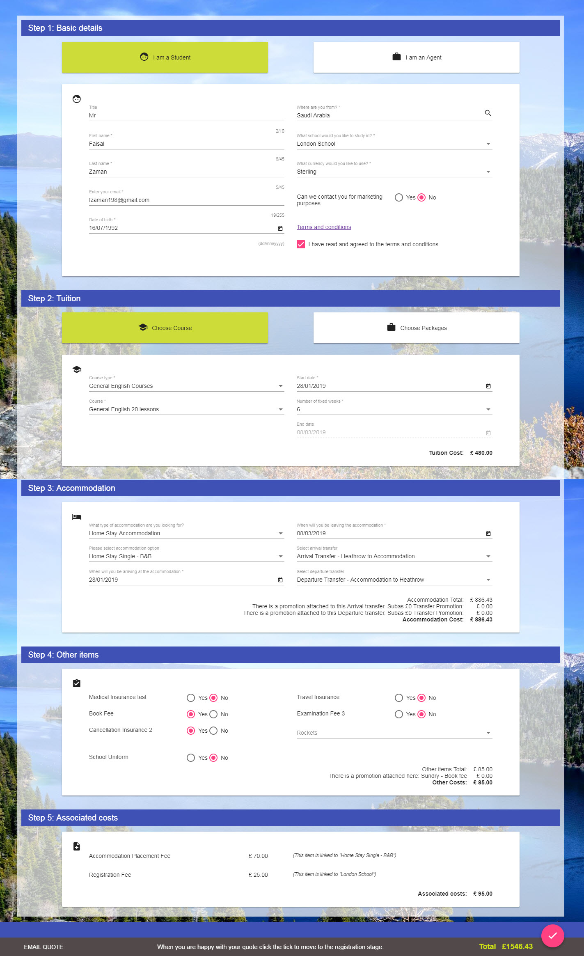Select the Choose Packages tab
This screenshot has height=956, width=584.
tap(417, 328)
